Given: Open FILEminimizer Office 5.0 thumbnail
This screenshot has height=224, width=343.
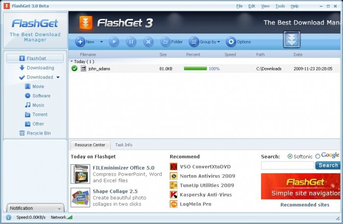Looking at the screenshot, I should point(80,174).
